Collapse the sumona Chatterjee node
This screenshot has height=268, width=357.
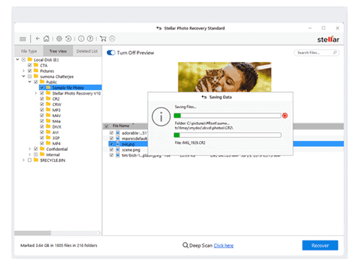point(23,76)
